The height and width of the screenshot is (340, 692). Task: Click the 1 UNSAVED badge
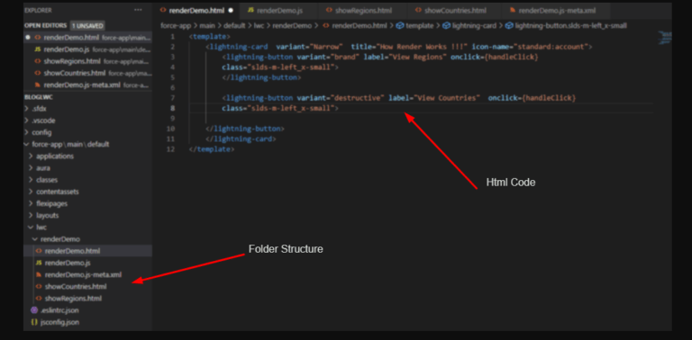click(x=87, y=25)
